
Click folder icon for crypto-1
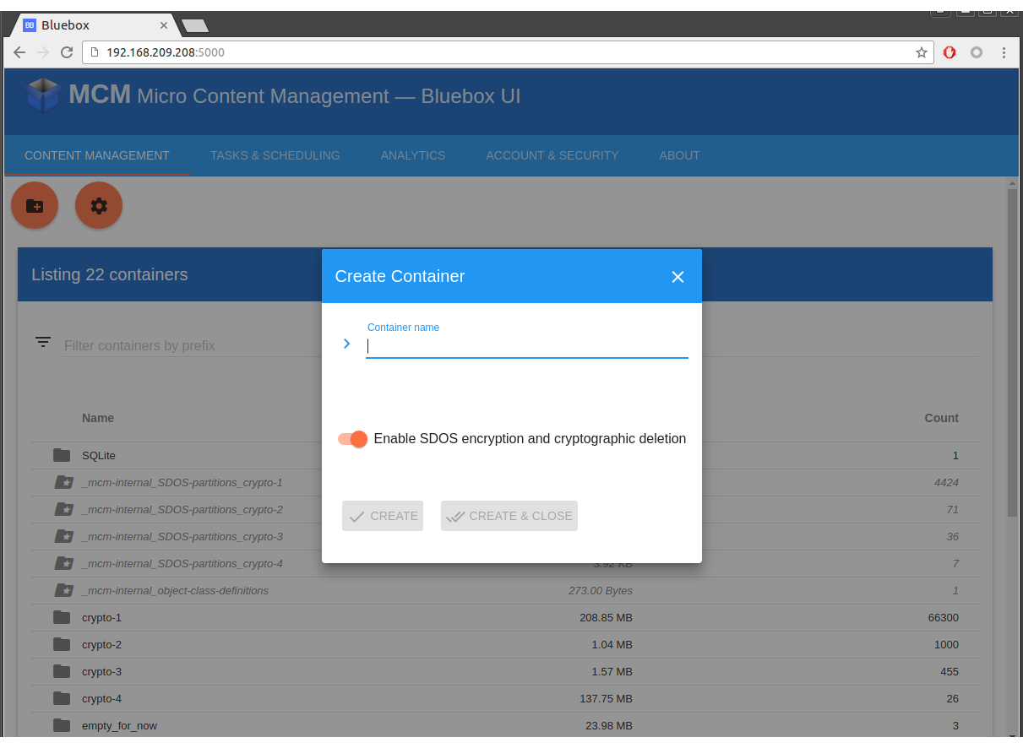(x=62, y=617)
